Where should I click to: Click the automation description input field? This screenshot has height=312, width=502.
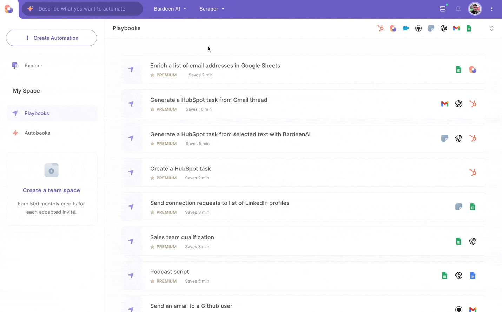pyautogui.click(x=82, y=9)
